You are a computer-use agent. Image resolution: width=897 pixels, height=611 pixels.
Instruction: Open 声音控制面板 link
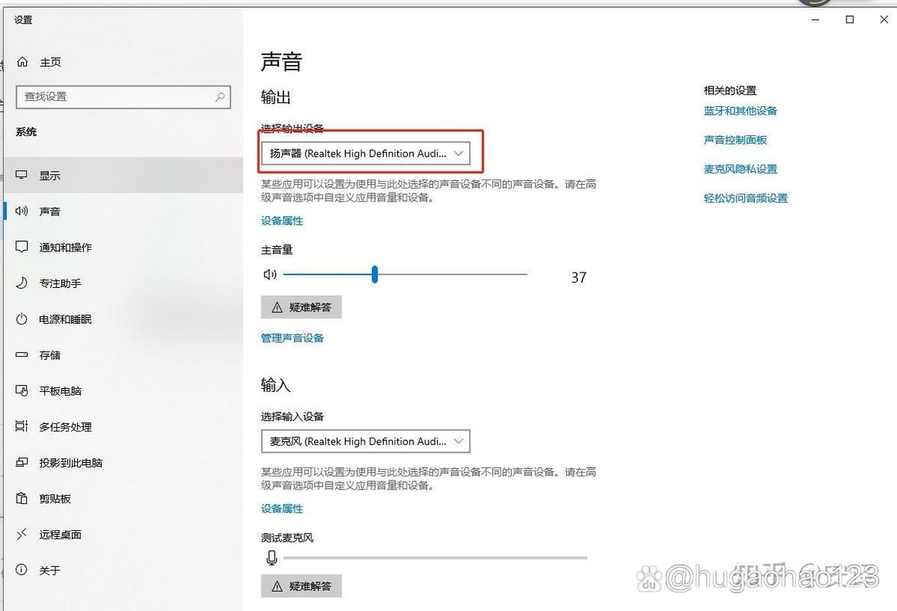click(x=735, y=140)
